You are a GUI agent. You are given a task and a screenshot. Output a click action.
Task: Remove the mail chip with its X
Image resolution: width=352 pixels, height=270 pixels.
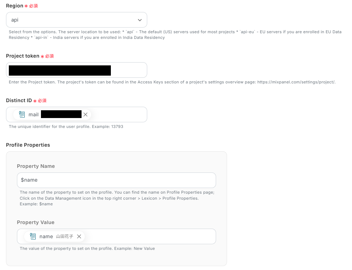(x=85, y=115)
